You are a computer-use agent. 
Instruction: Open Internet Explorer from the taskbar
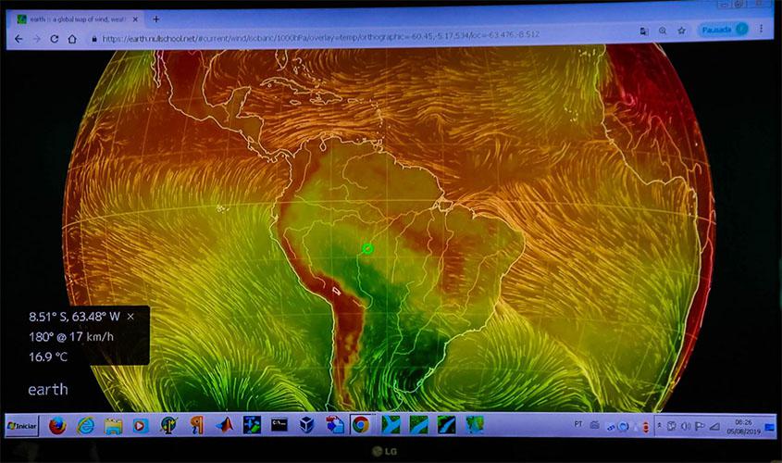86,425
